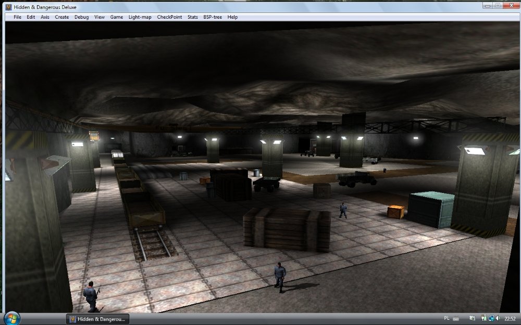This screenshot has height=325, width=521.
Task: Select the small orange crate near the container
Action: 396,212
